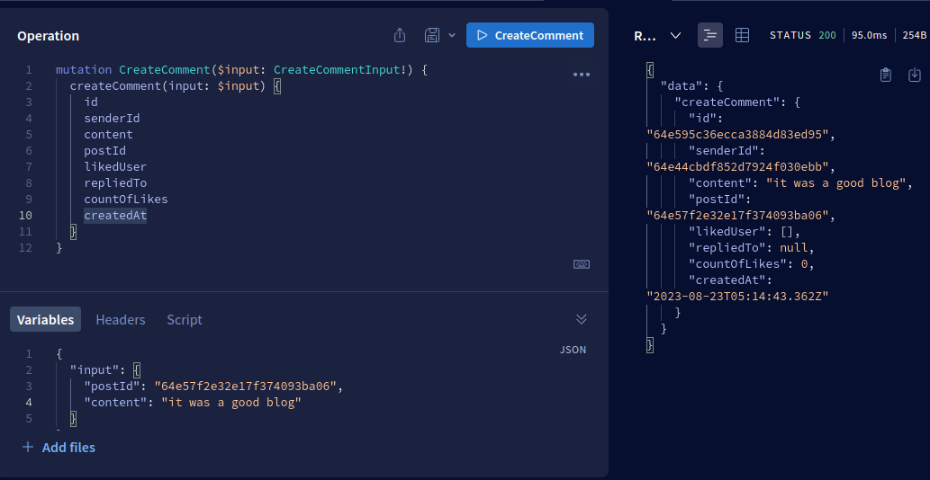Open the Response dropdown chevron
Image resolution: width=930 pixels, height=480 pixels.
coord(675,36)
